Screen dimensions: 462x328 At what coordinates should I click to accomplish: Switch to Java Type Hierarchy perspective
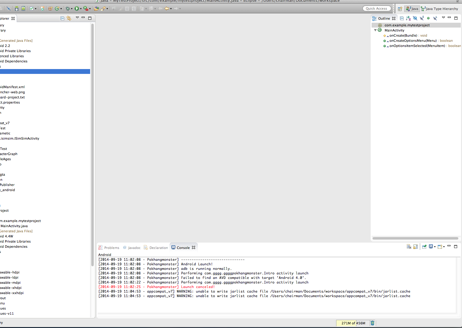click(x=440, y=9)
